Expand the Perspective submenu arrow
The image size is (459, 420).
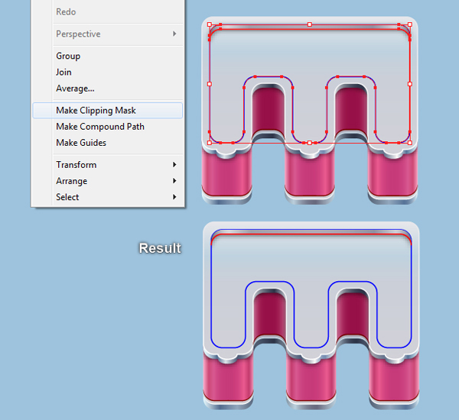click(x=174, y=34)
